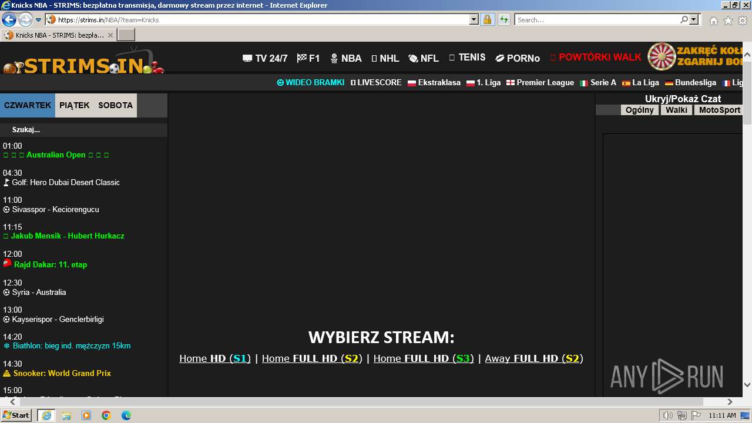Open the Favorites star icon
The image size is (752, 423).
click(728, 21)
